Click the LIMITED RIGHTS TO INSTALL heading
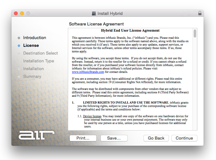This screenshot has width=216, height=160. (x=126, y=103)
